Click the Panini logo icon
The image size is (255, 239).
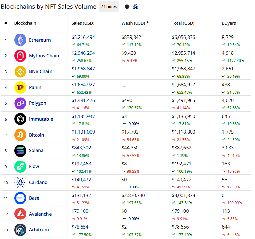[x=20, y=88]
